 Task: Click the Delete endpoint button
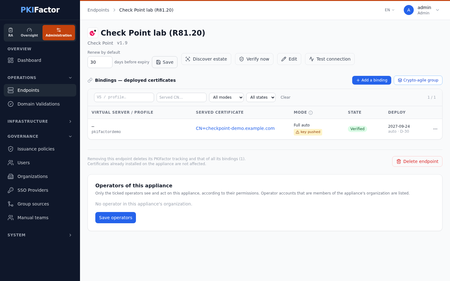pos(417,161)
